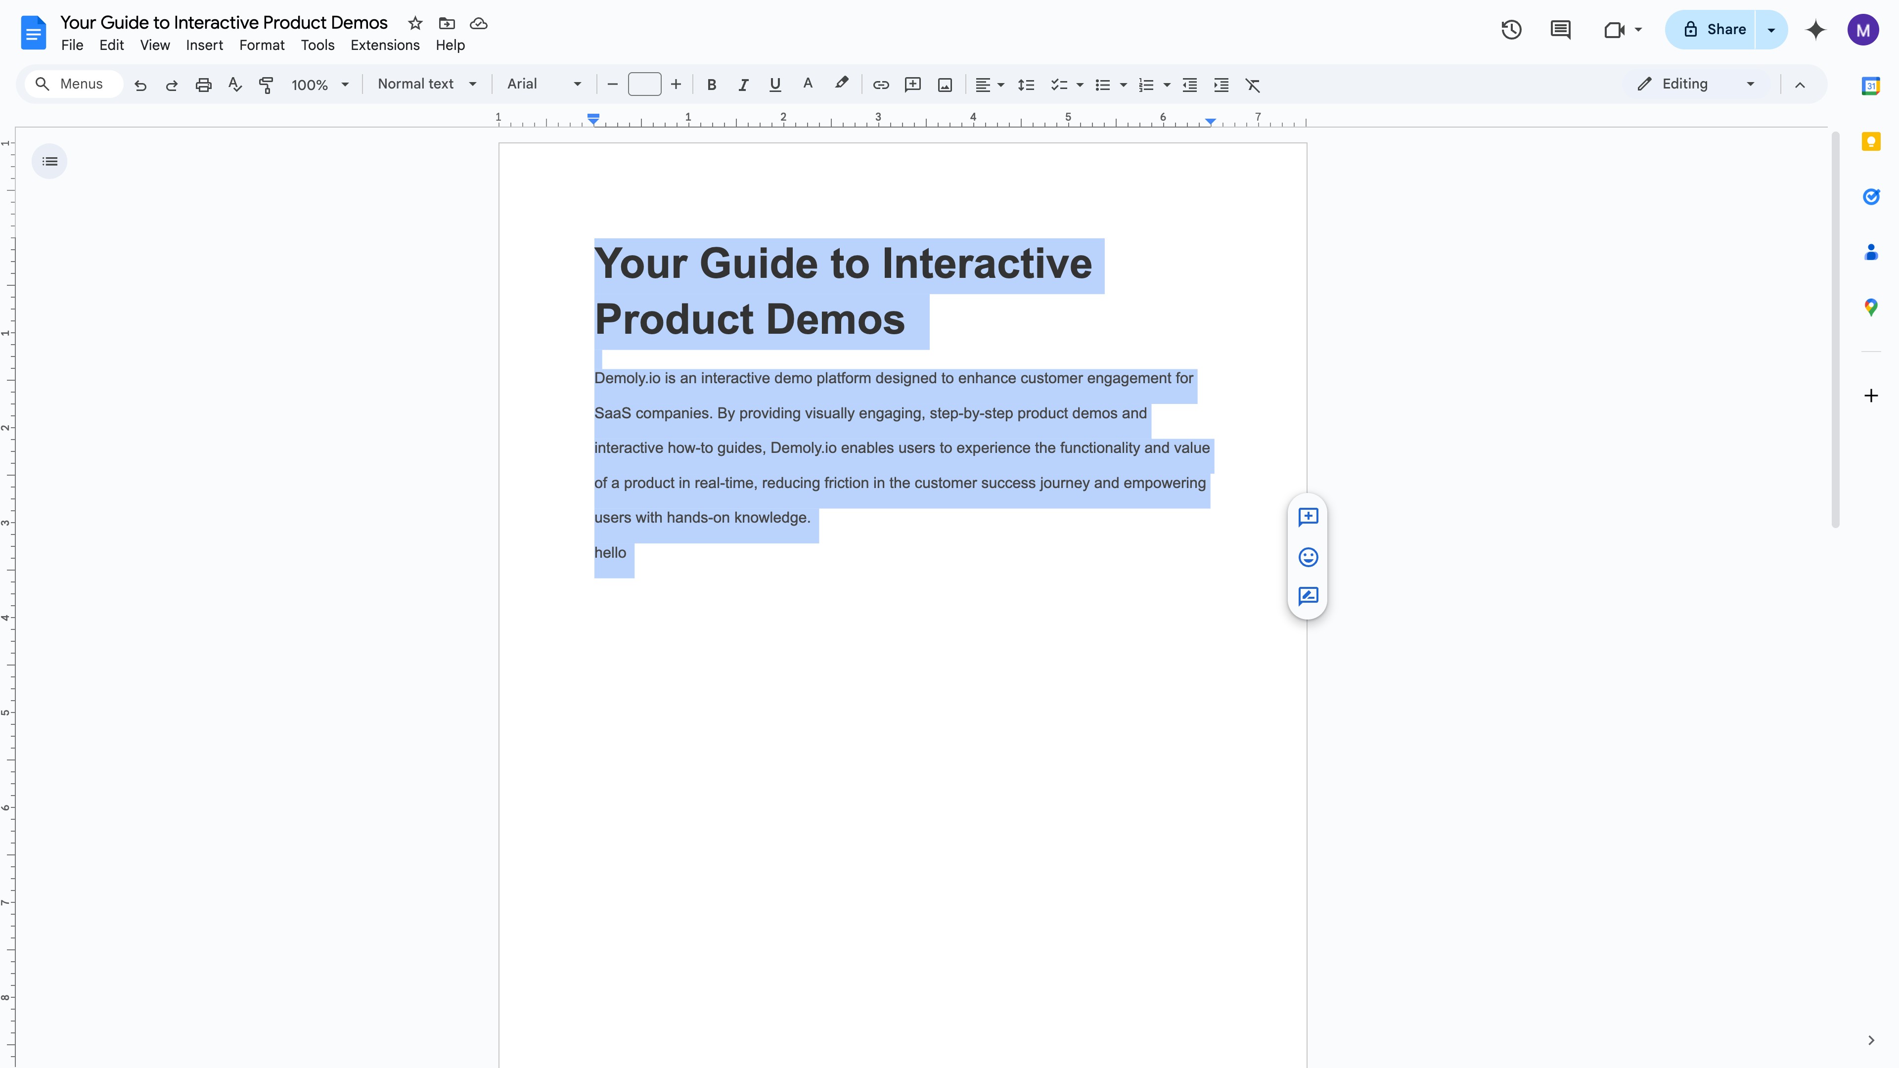The width and height of the screenshot is (1899, 1068).
Task: Open the Docs home logo
Action: tap(33, 33)
